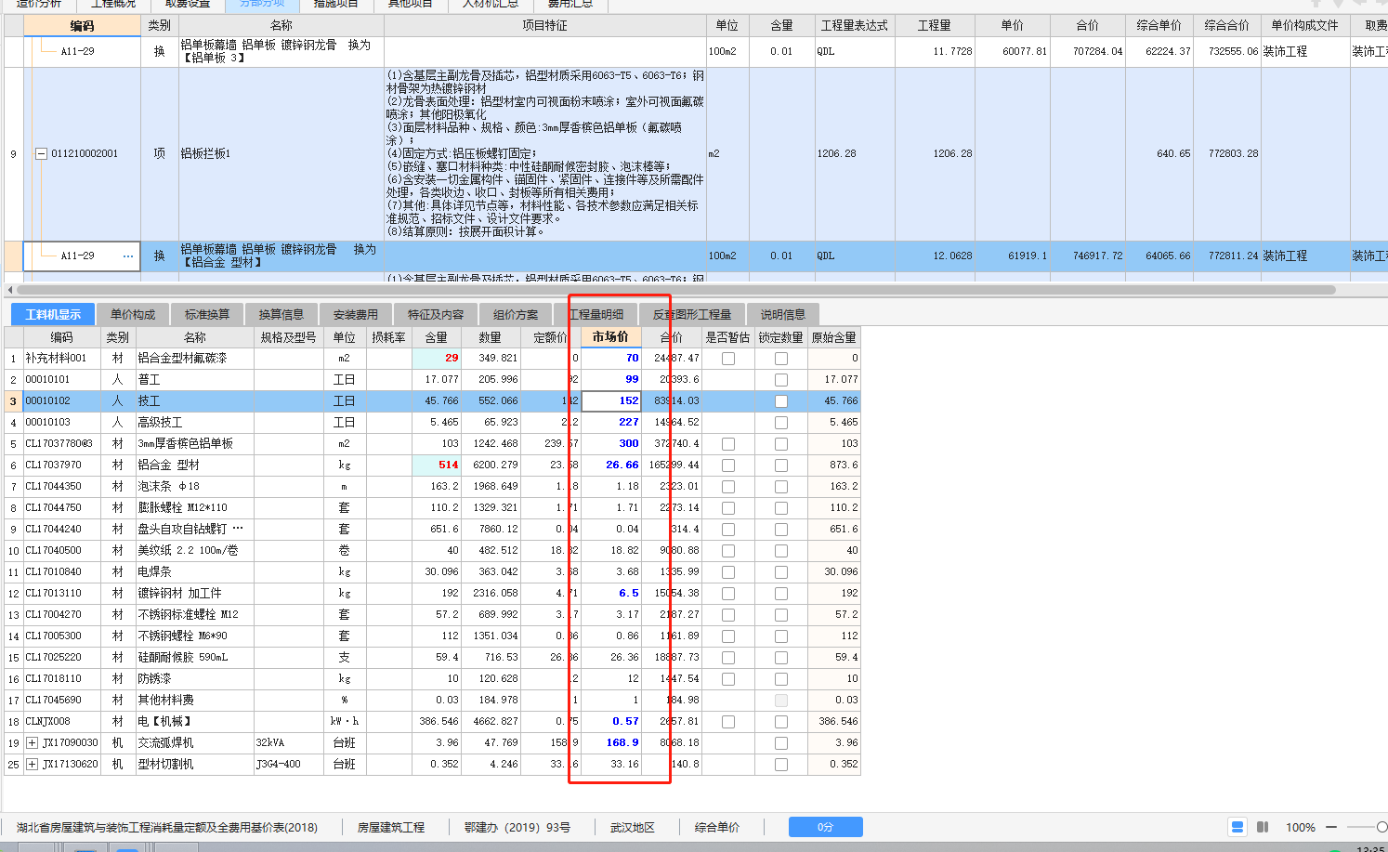Viewport: 1388px width, 852px height.
Task: Select the 铝板拦板1 item name cell
Action: coord(281,154)
